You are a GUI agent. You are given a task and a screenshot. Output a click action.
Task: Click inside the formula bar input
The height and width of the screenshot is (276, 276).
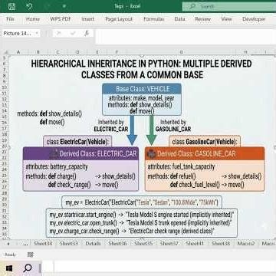186,37
